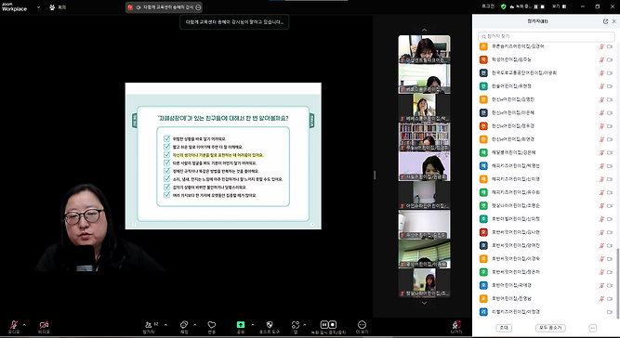620x338 pixels.
Task: Stop recording from the top title bar
Action: (543, 6)
